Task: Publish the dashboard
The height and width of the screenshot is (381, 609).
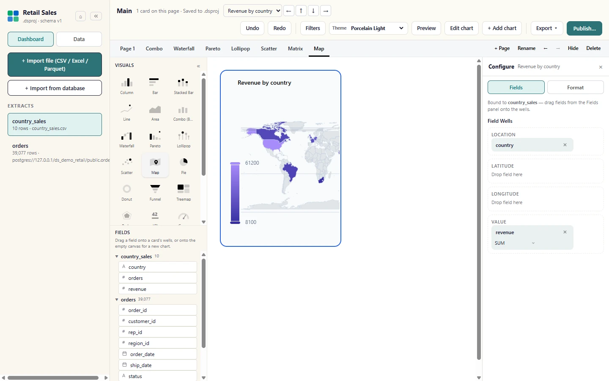Action: (584, 28)
